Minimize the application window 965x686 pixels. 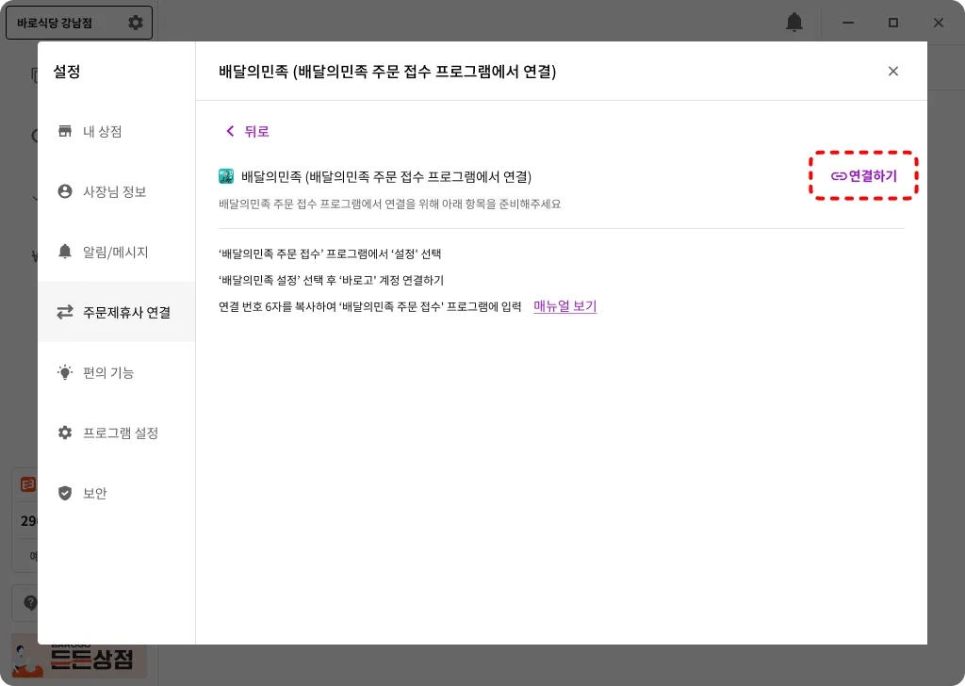coord(848,23)
